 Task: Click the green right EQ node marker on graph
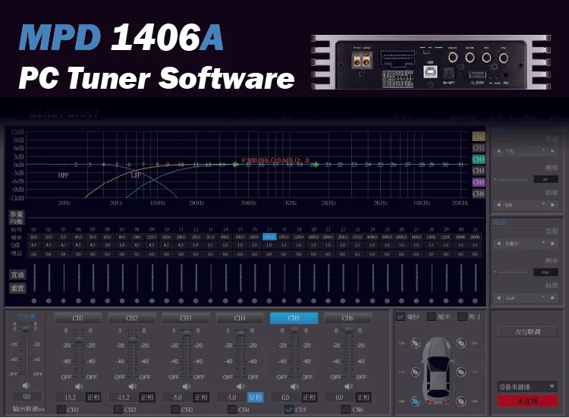coord(316,165)
